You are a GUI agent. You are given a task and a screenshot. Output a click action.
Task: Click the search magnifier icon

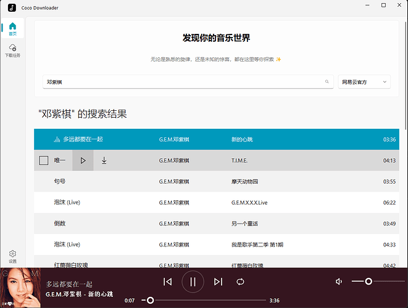point(327,81)
